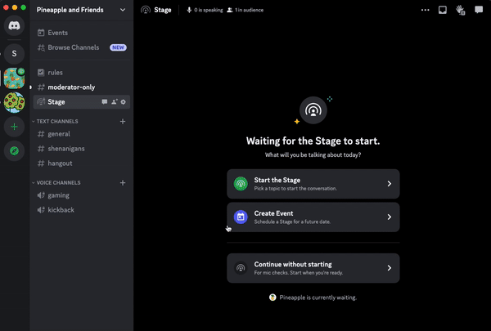
Task: Click '1 in audience' text
Action: pyautogui.click(x=250, y=10)
